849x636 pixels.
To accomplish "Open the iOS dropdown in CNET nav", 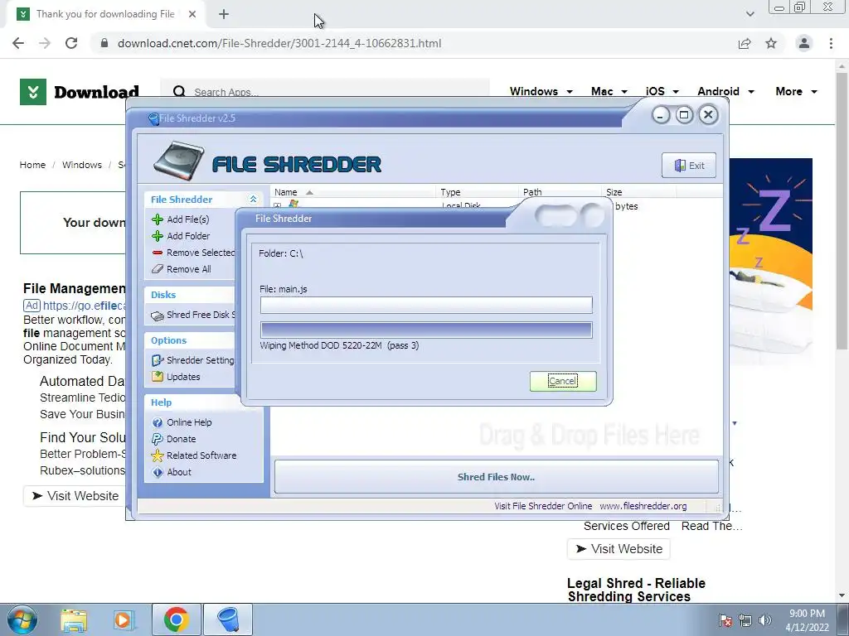I will (x=662, y=91).
